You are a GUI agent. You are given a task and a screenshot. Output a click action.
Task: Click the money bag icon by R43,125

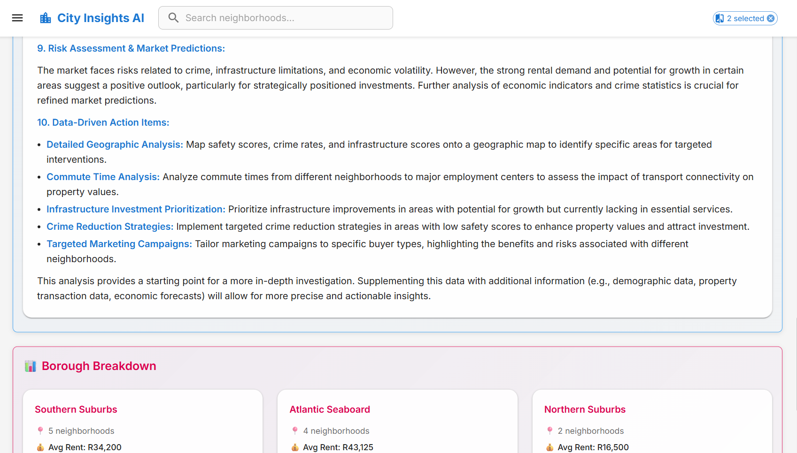pos(295,447)
